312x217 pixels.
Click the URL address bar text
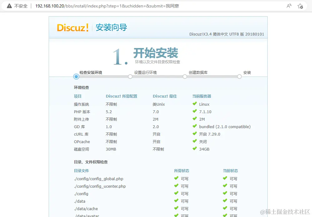[x=107, y=6]
